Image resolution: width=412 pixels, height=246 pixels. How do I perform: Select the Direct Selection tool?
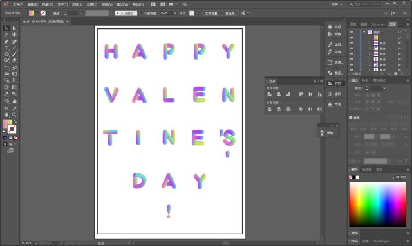[x=14, y=28]
